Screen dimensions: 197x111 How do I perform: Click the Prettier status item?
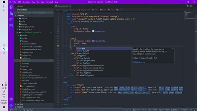point(184,110)
